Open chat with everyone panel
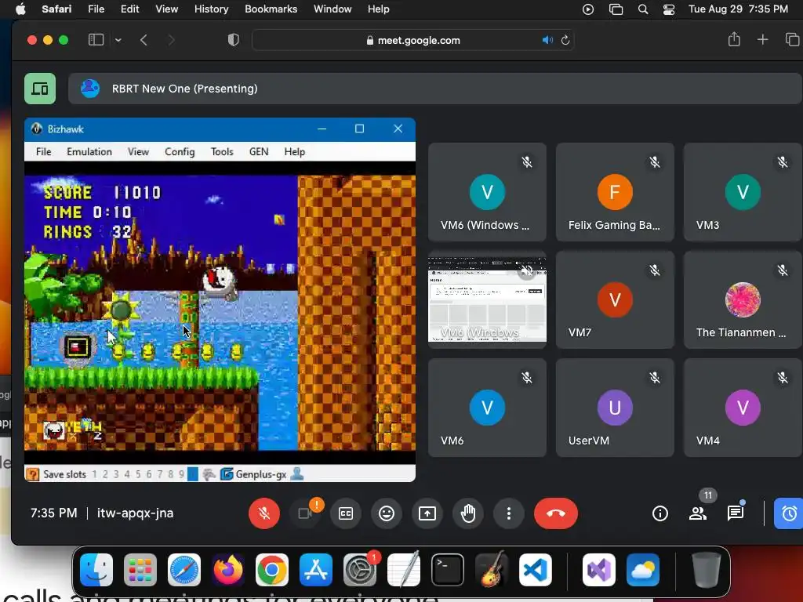 736,513
